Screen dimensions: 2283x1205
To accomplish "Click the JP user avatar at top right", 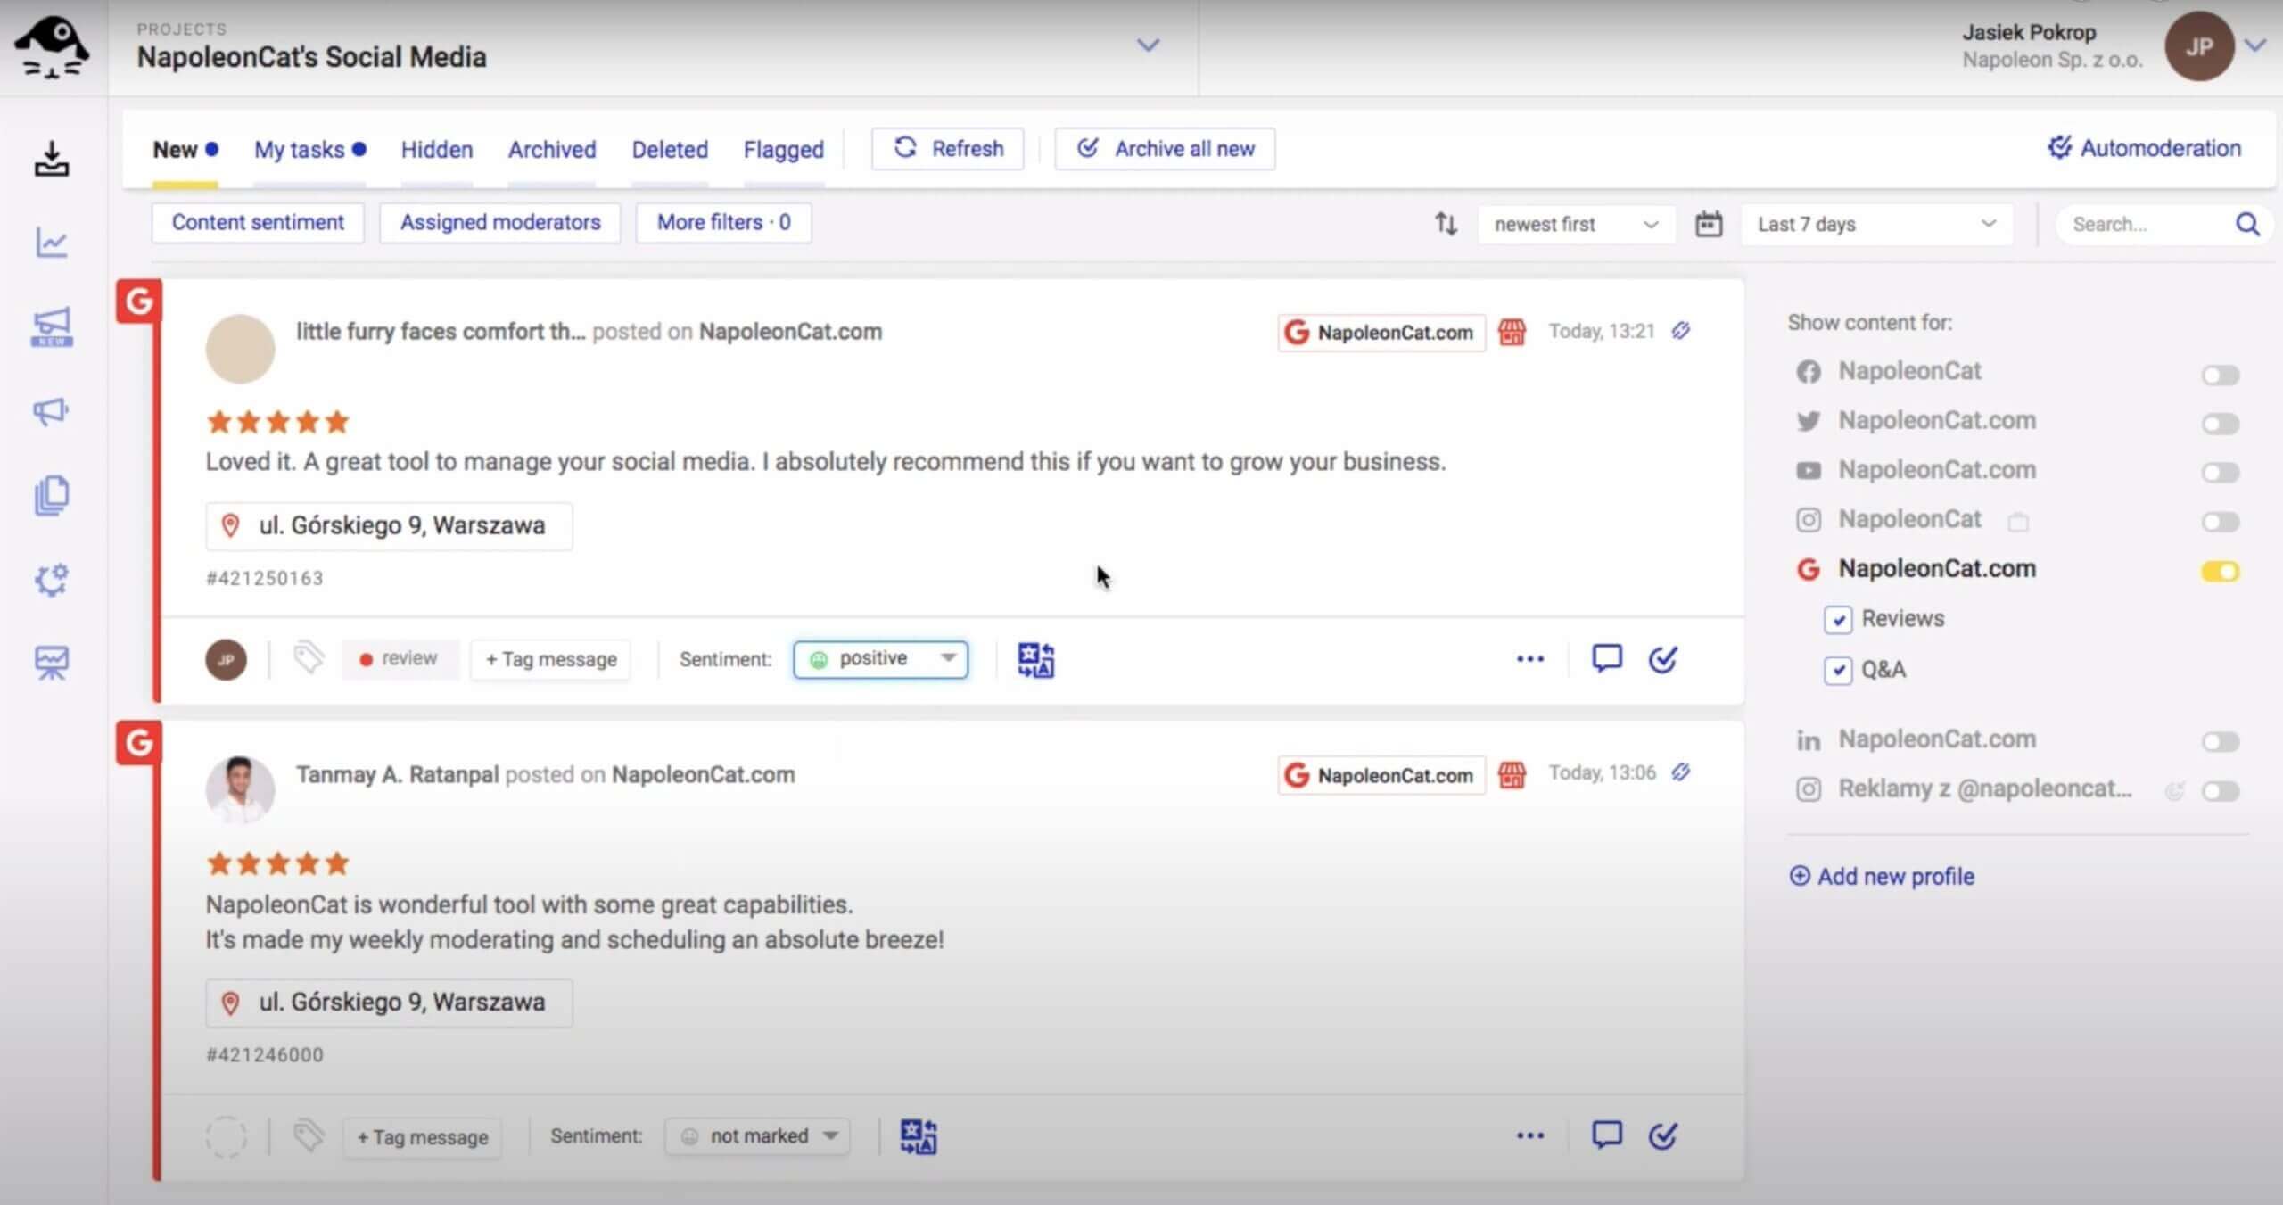I will 2199,46.
